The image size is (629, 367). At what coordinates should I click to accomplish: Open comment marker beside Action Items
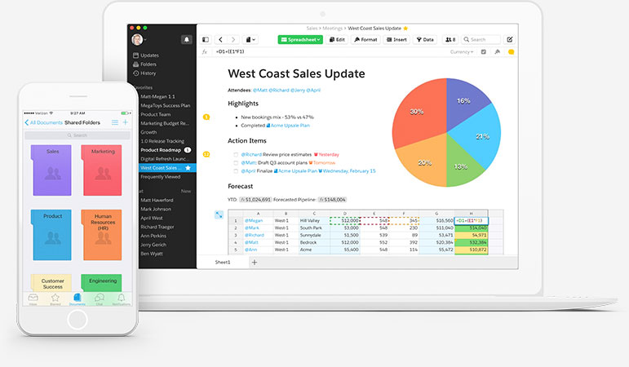click(x=206, y=154)
